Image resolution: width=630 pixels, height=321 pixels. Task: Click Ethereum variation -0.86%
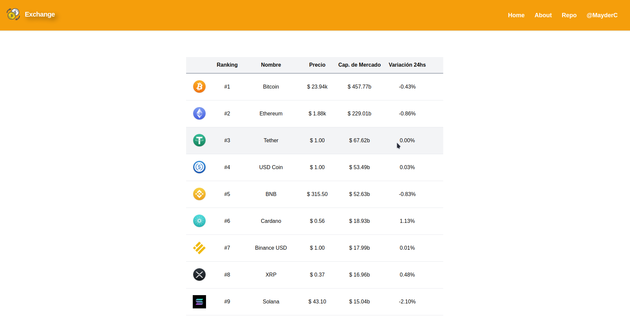tap(407, 113)
